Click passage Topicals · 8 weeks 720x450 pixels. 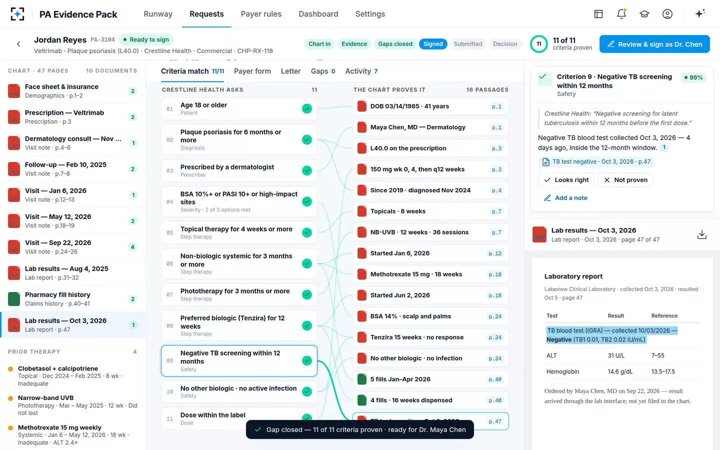coord(430,211)
